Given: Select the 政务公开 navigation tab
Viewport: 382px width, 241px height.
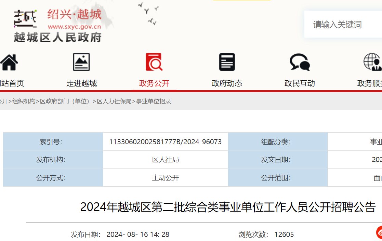Looking at the screenshot, I should point(154,83).
